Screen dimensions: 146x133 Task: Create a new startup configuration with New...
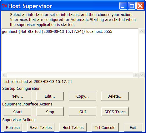click(x=18, y=96)
